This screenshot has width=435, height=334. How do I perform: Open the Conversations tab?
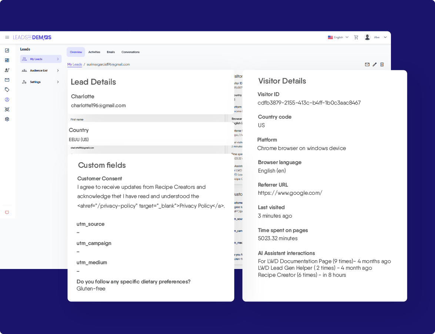(x=130, y=52)
